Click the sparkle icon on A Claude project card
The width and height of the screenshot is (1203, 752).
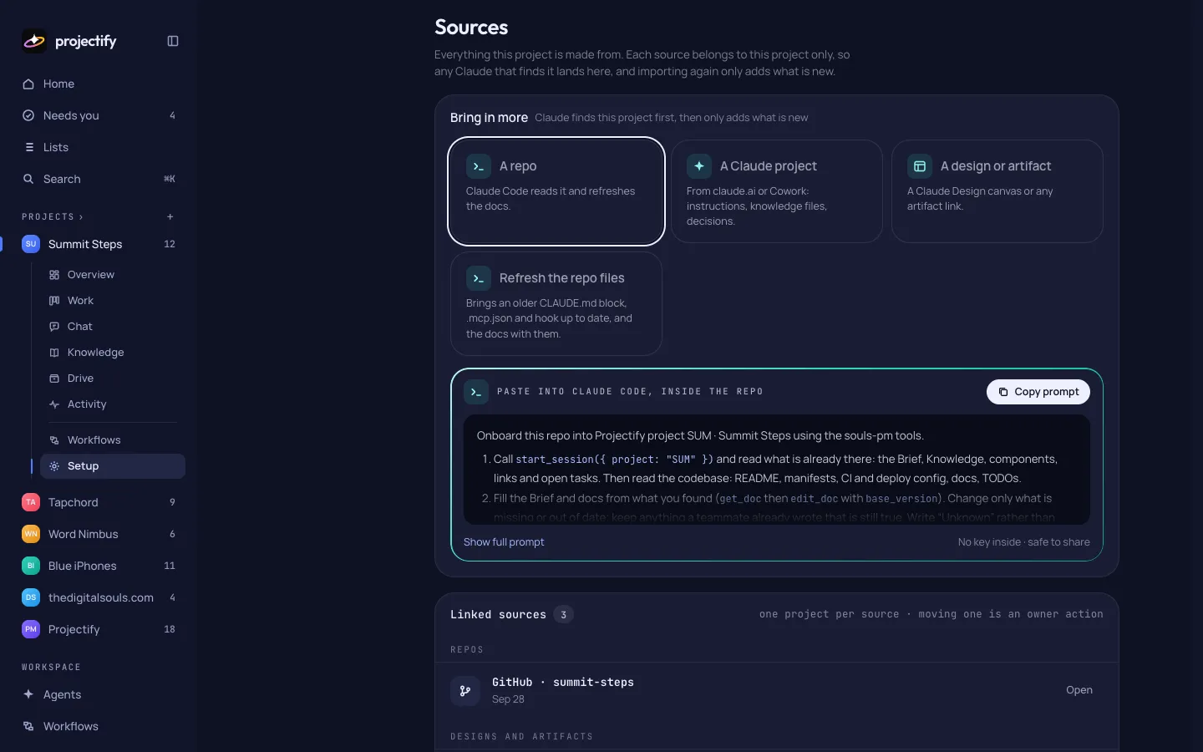click(699, 166)
